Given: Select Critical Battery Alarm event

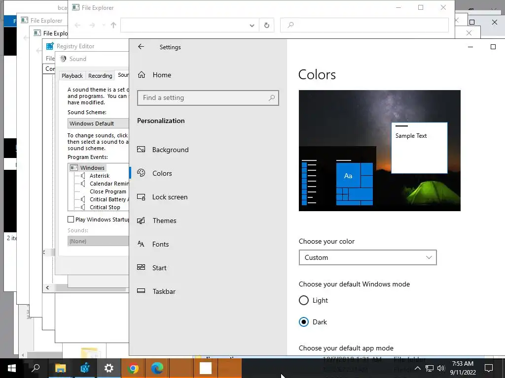Looking at the screenshot, I should [x=109, y=199].
